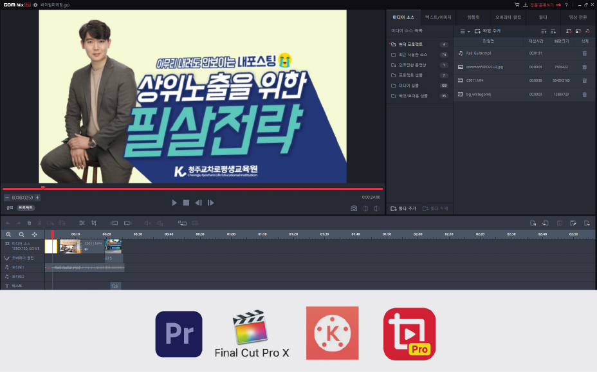Viewport: 597px width, 372px height.
Task: Delete C0011.MP4 using its trash icon
Action: pyautogui.click(x=584, y=80)
